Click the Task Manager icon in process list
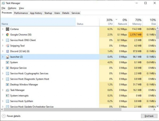This screenshot has height=121, width=159. pos(7,90)
